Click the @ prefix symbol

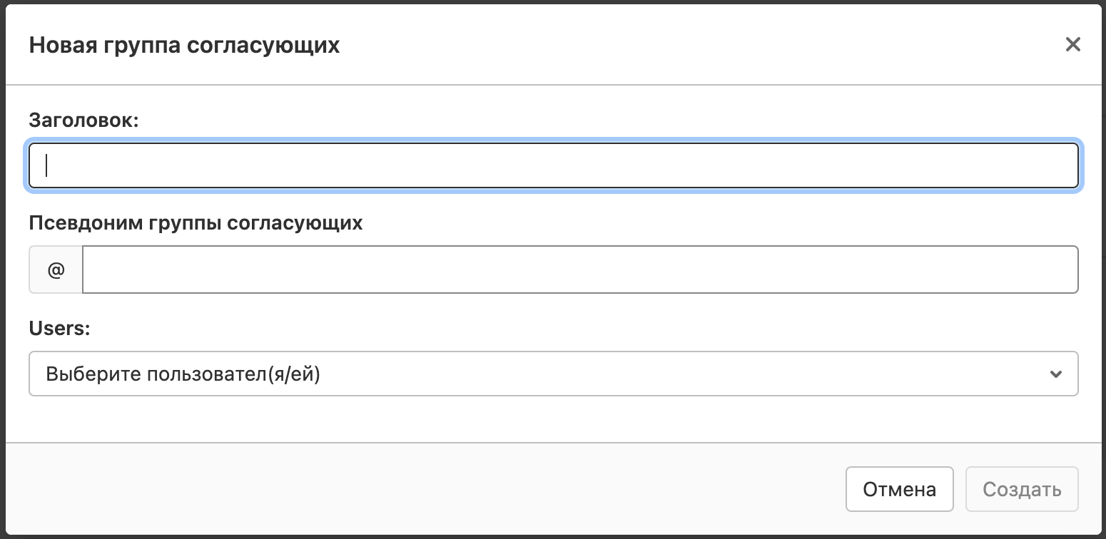click(x=56, y=269)
